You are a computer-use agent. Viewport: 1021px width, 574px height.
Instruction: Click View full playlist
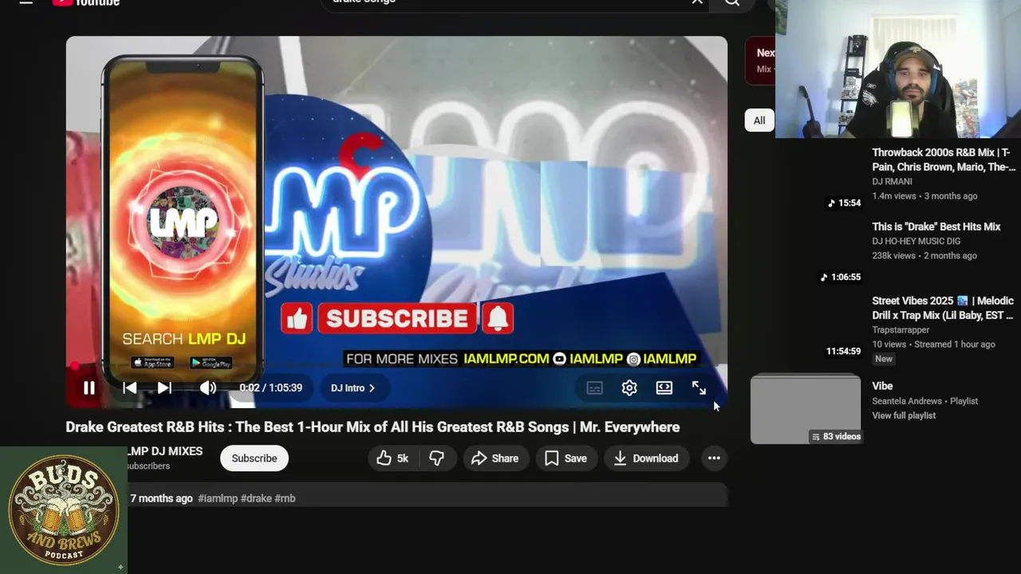904,415
